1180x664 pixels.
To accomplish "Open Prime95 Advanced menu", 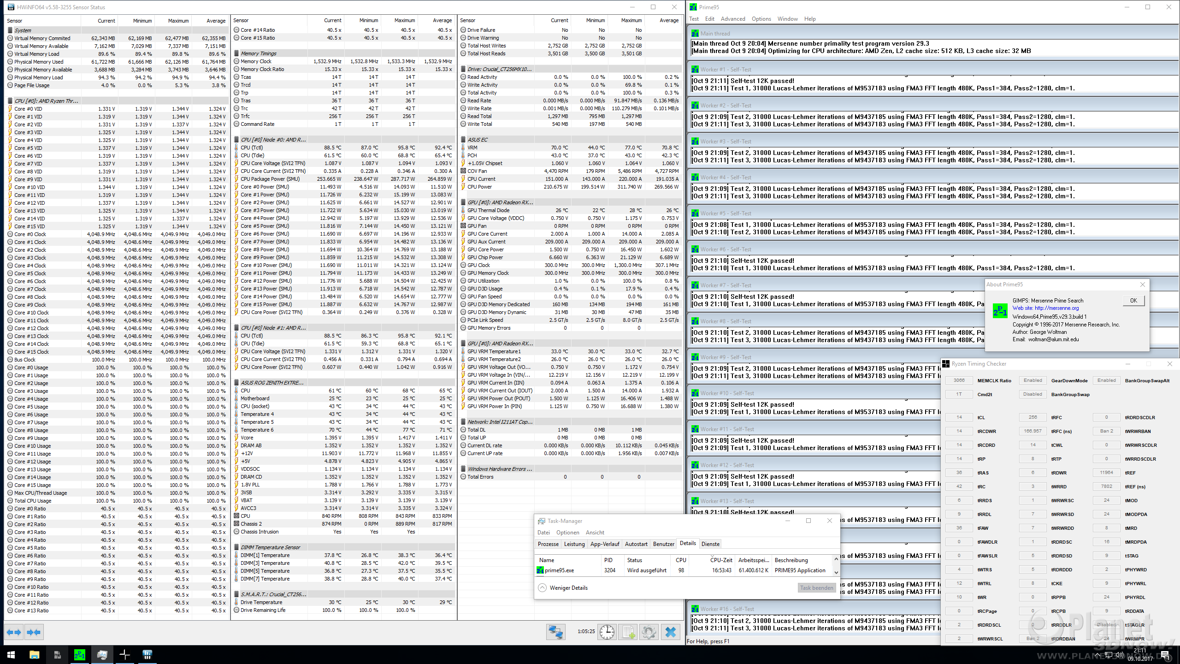I will (733, 19).
